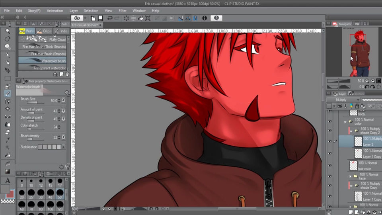Open the Story(P) menu
382x215 pixels.
pos(34,10)
